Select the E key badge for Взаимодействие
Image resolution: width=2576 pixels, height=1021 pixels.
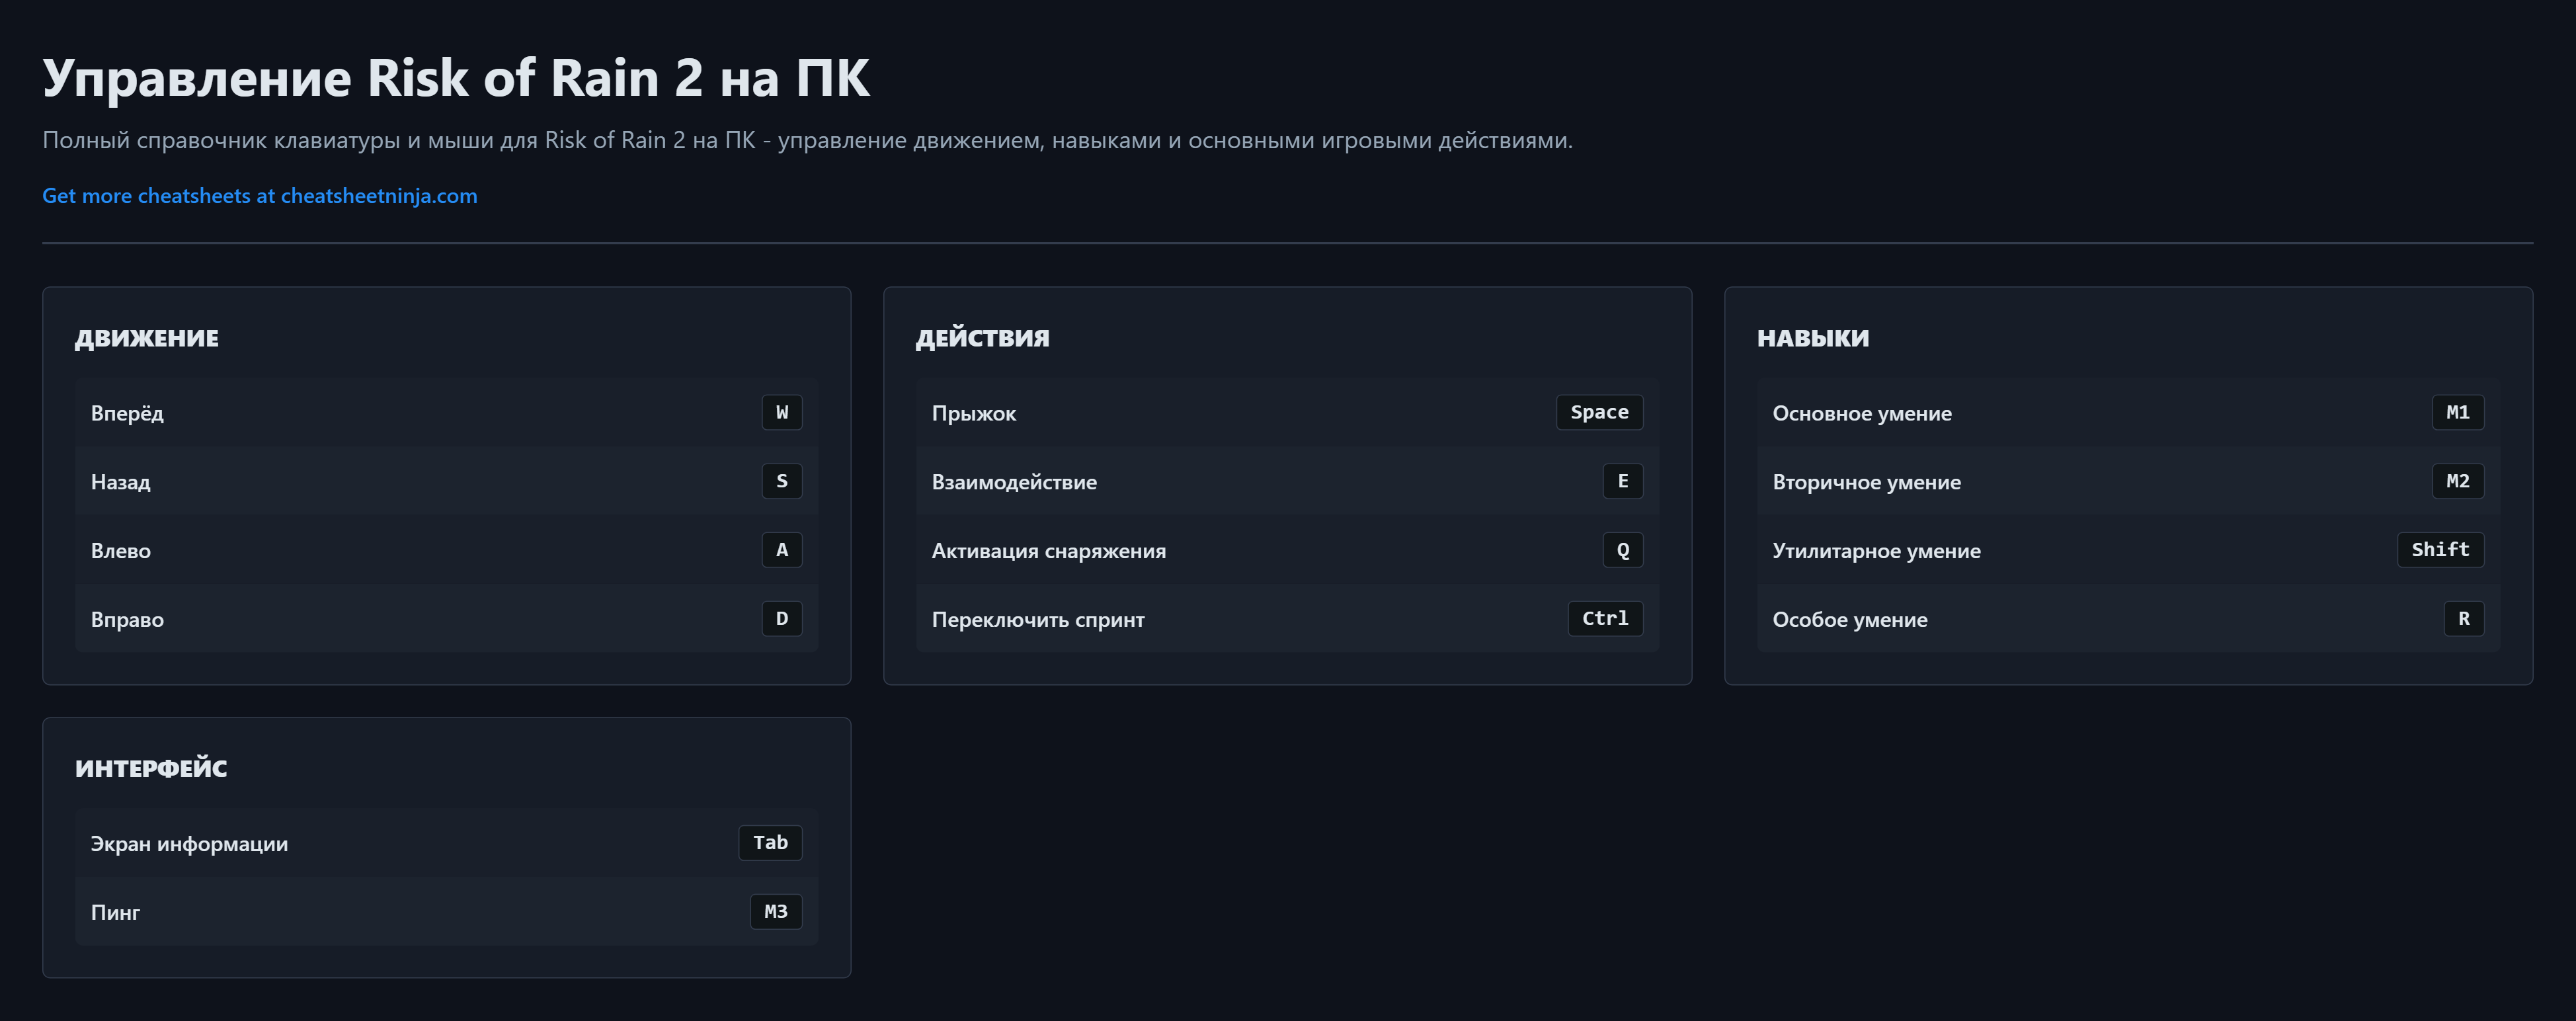1622,481
